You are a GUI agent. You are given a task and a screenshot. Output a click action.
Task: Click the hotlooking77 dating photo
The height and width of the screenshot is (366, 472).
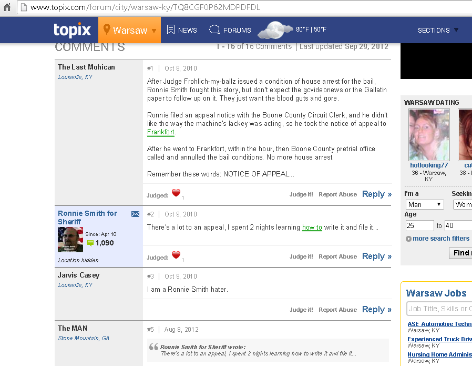coord(429,135)
